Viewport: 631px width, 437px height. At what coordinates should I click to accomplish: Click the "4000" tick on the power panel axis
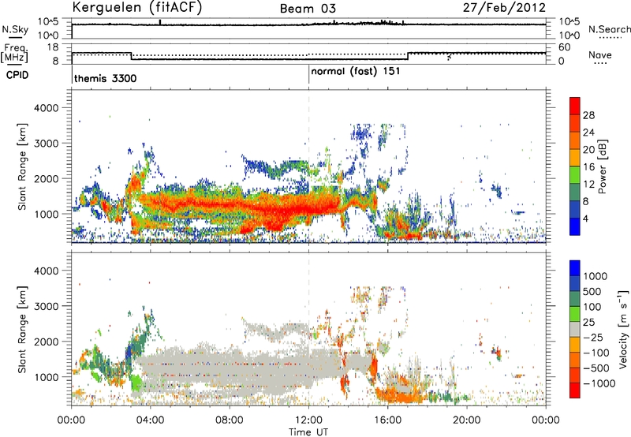pyautogui.click(x=46, y=108)
